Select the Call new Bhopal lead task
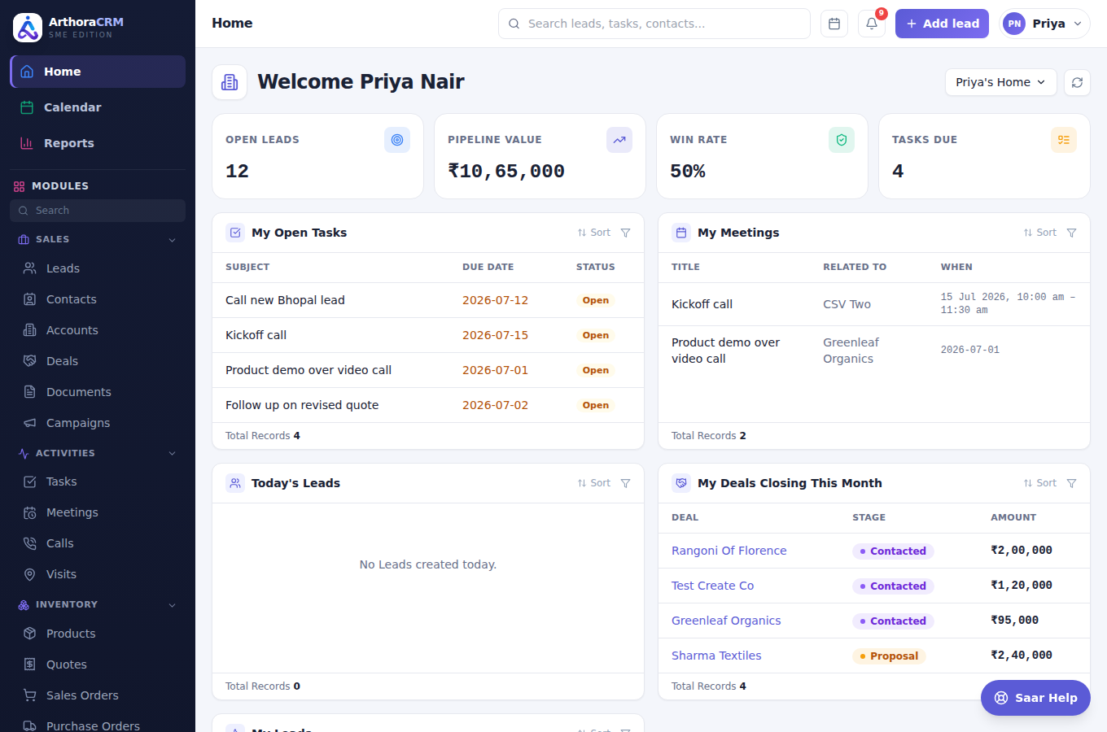The image size is (1107, 732). [x=428, y=300]
